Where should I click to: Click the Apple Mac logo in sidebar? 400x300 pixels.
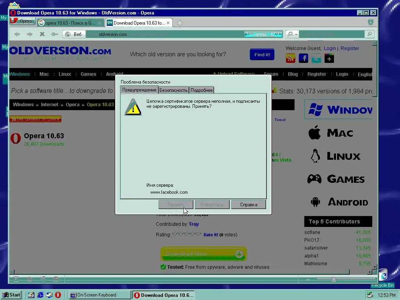314,132
